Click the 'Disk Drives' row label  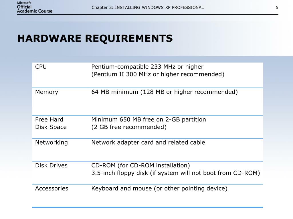51,166
